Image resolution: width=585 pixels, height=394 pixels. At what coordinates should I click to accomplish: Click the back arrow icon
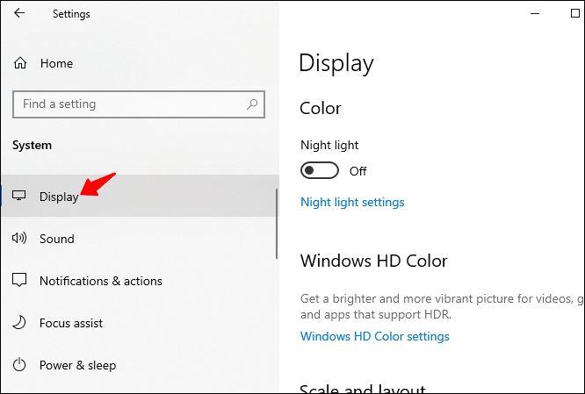(19, 13)
